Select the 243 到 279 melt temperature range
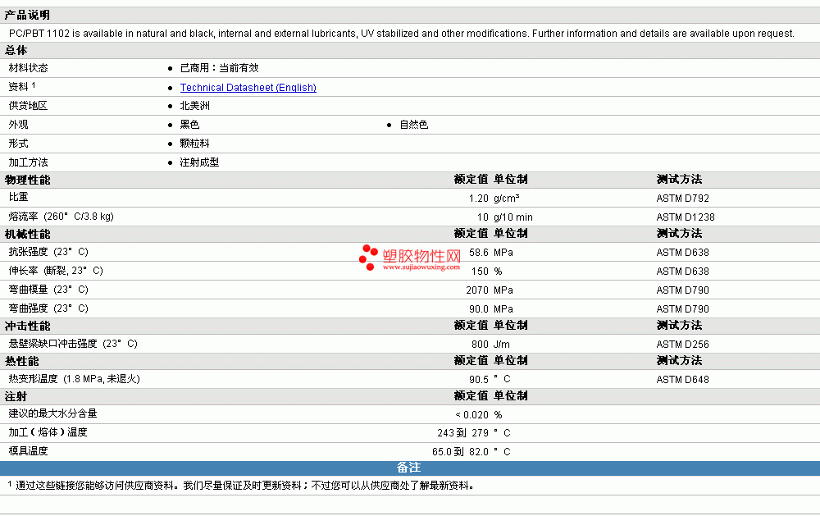This screenshot has height=516, width=820. click(x=462, y=433)
